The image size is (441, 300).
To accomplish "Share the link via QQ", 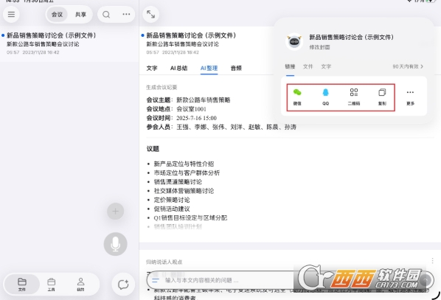I will 325,97.
